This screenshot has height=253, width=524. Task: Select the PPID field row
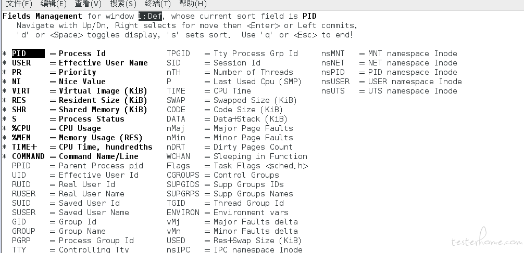78,166
